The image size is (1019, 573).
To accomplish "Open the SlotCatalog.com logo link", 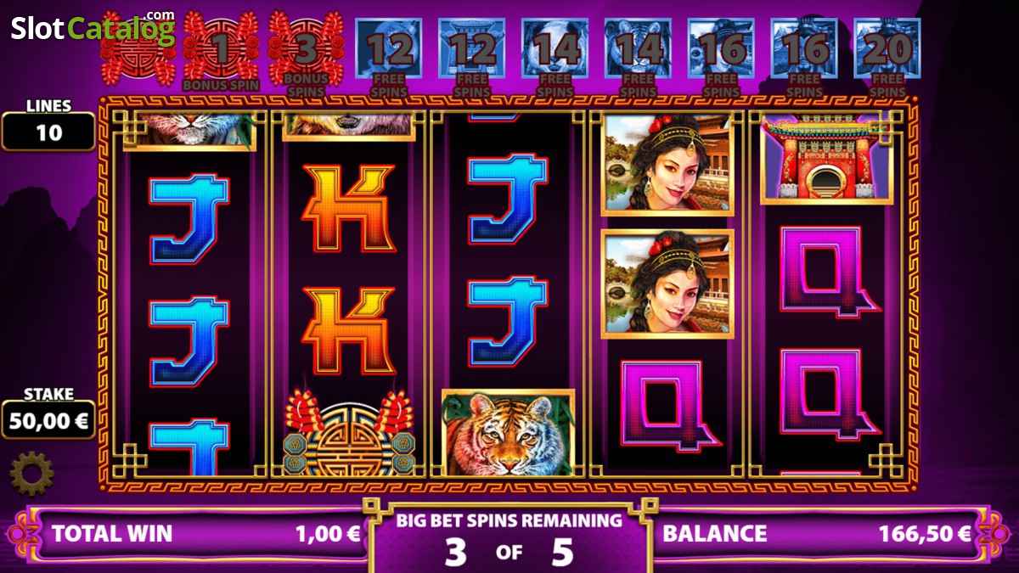I will coord(93,28).
